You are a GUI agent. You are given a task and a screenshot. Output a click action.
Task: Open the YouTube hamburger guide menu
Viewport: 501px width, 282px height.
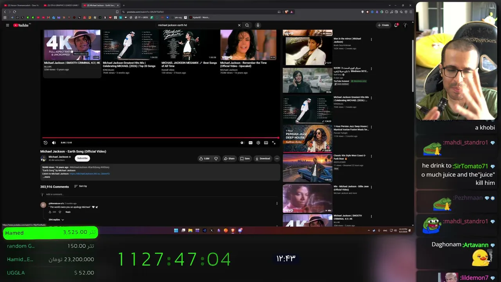[7, 25]
